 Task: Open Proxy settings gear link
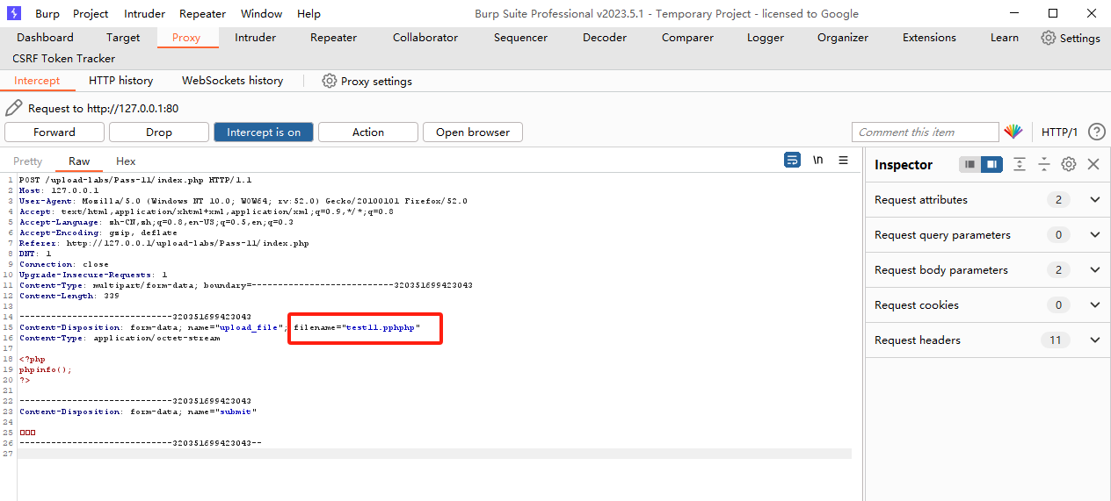click(x=367, y=81)
